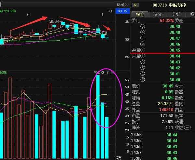This screenshot has height=160, width=195.
Task: Click the 委比 value 54.32%
Action: click(x=167, y=20)
